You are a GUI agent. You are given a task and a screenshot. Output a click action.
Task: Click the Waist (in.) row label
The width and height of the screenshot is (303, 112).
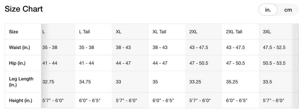click(19, 47)
